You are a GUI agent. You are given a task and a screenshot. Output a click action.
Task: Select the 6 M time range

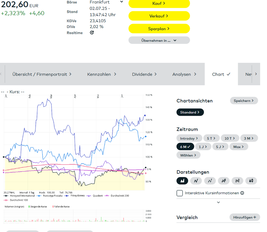pos(185,146)
